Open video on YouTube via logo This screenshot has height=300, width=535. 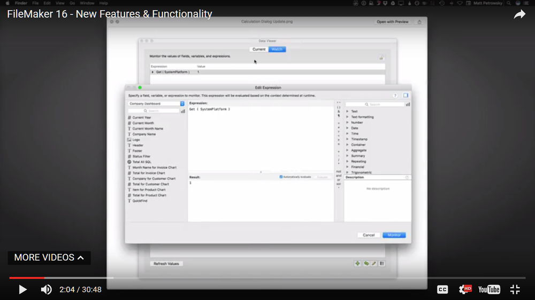click(489, 289)
